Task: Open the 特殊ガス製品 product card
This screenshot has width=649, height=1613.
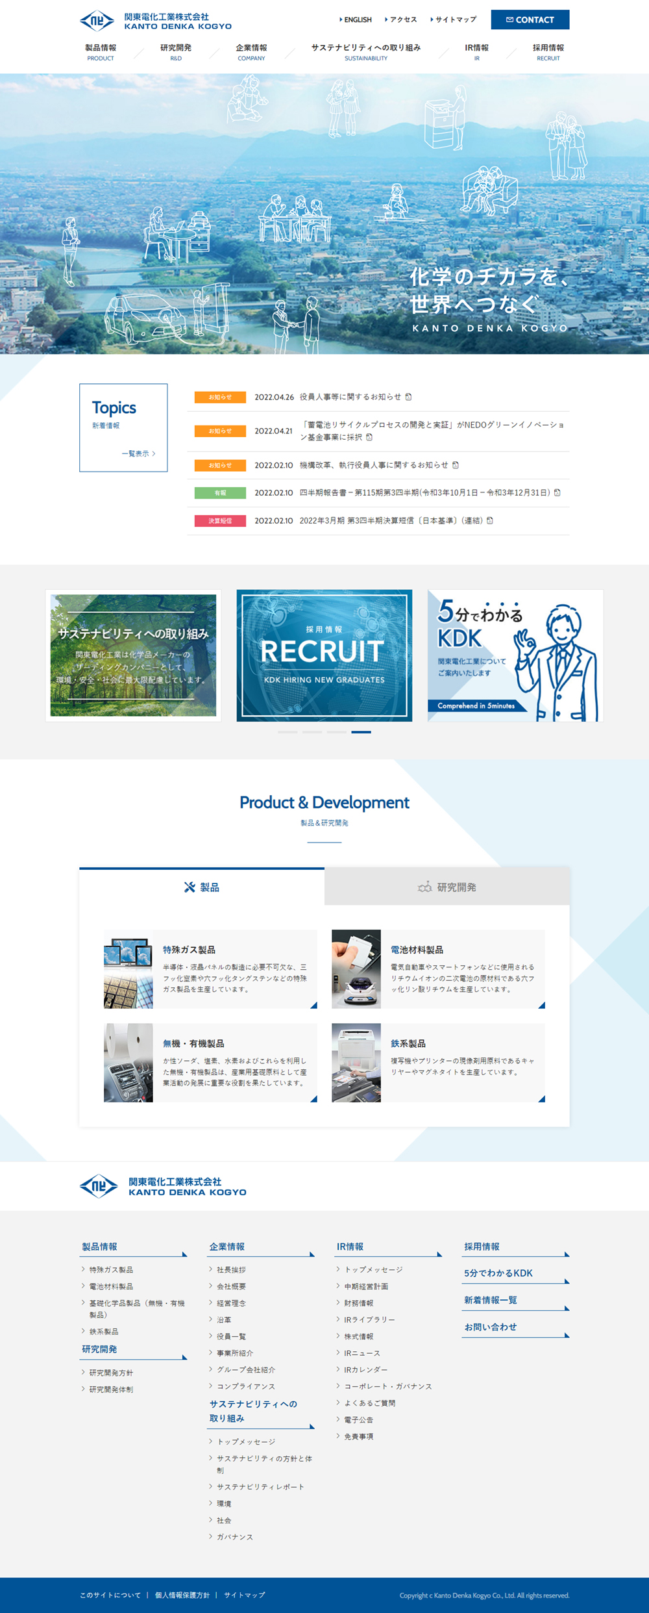Action: click(210, 969)
